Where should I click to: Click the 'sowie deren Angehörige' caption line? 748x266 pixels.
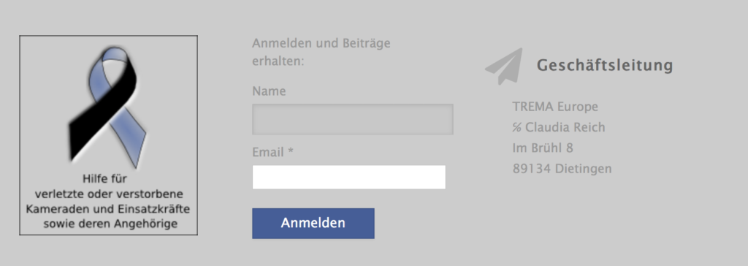[x=110, y=224]
